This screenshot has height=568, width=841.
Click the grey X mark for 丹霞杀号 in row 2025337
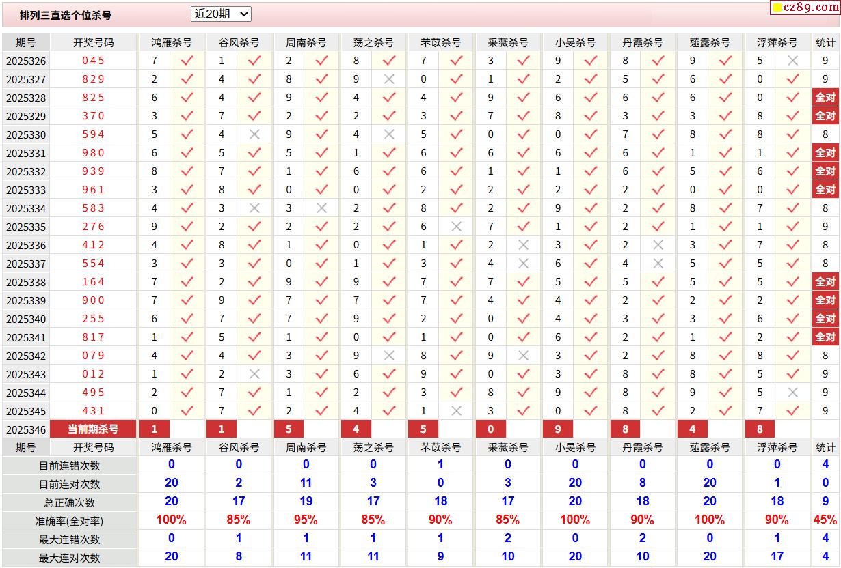(x=658, y=264)
